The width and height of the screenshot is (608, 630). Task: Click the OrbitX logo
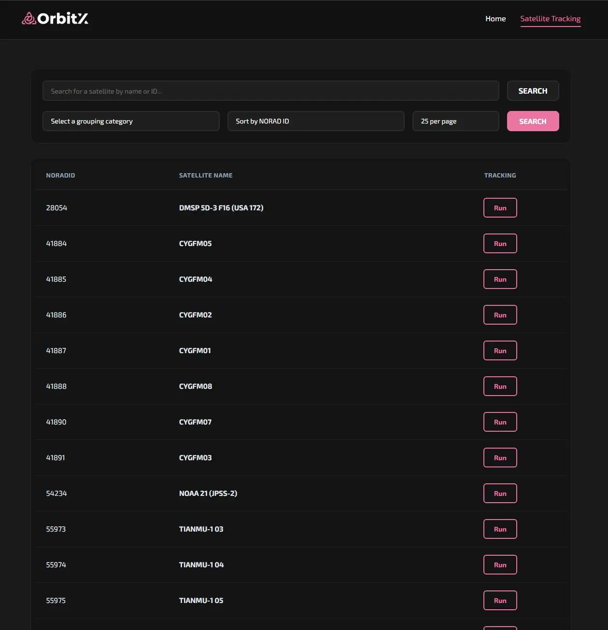point(55,18)
